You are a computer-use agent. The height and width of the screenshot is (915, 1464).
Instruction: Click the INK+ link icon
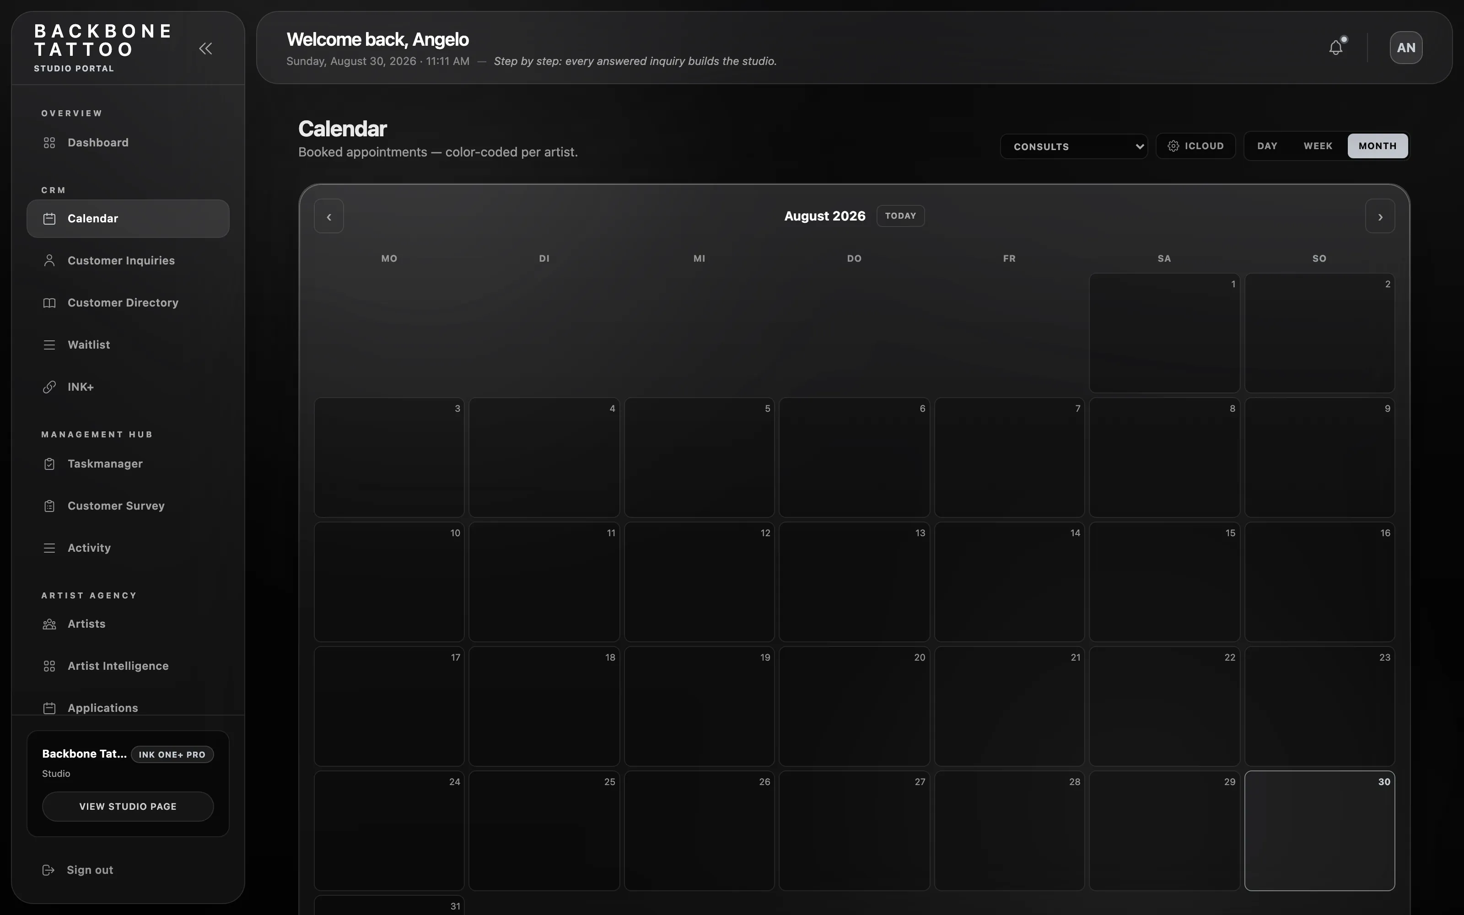pos(49,387)
